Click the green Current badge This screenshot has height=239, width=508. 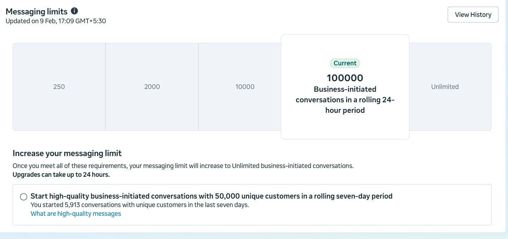[345, 63]
